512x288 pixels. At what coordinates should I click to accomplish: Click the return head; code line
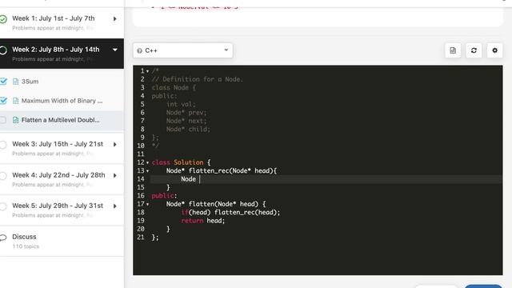pyautogui.click(x=202, y=221)
